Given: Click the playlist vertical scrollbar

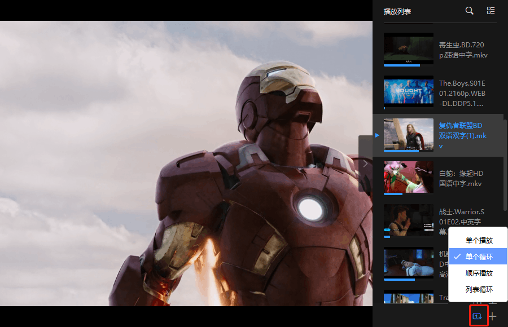Looking at the screenshot, I should pos(505,165).
